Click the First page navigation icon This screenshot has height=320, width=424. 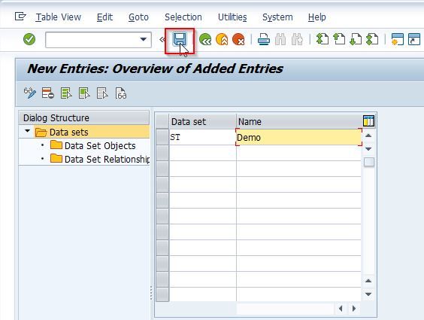[x=323, y=39]
